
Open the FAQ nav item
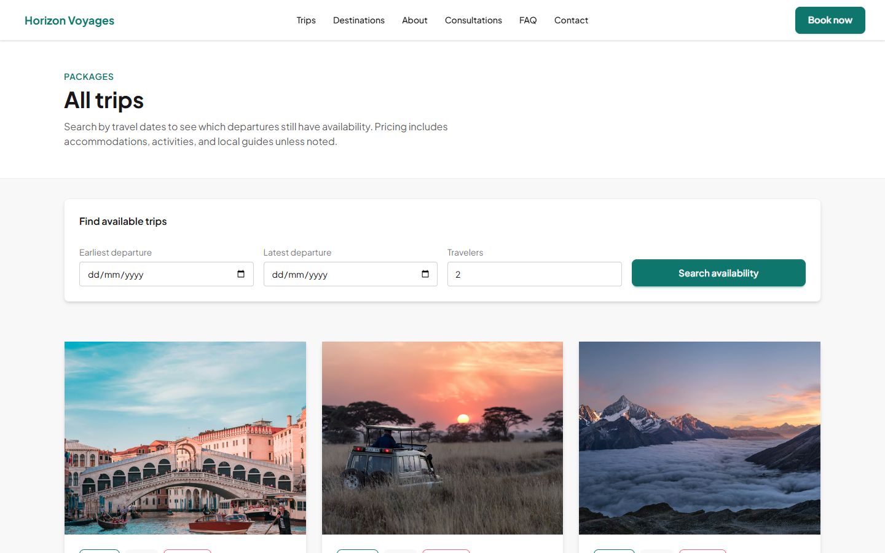528,20
